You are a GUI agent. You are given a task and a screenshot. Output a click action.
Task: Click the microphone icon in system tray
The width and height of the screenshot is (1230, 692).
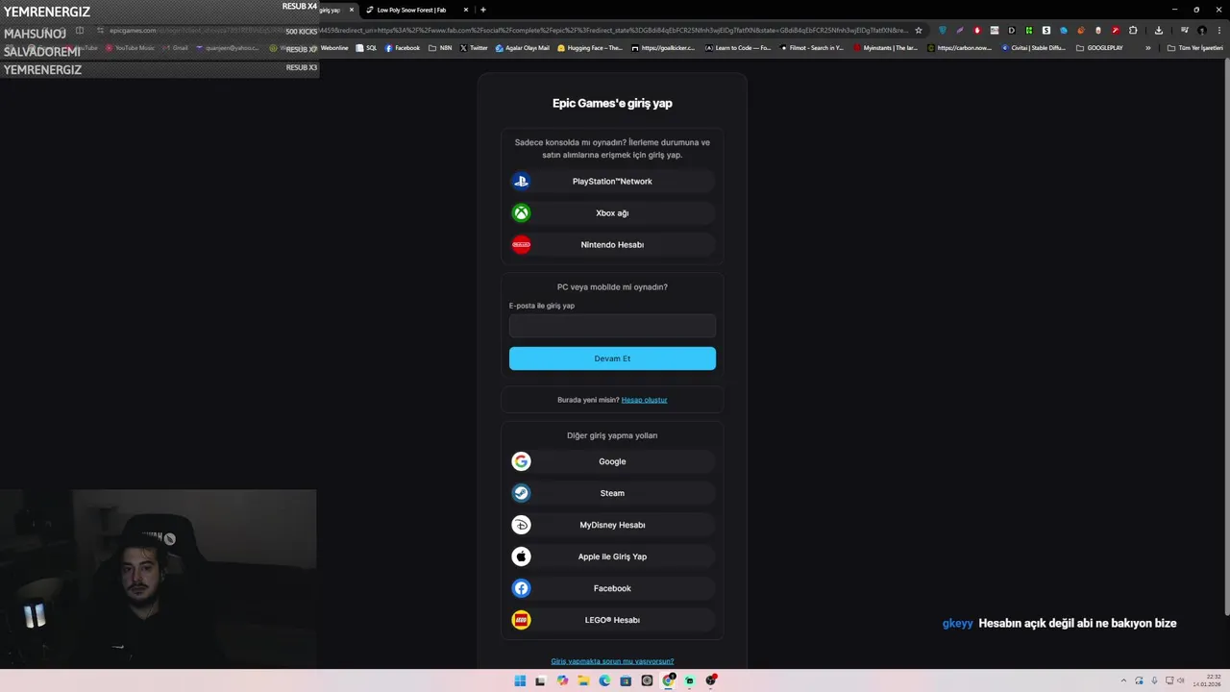(1154, 680)
